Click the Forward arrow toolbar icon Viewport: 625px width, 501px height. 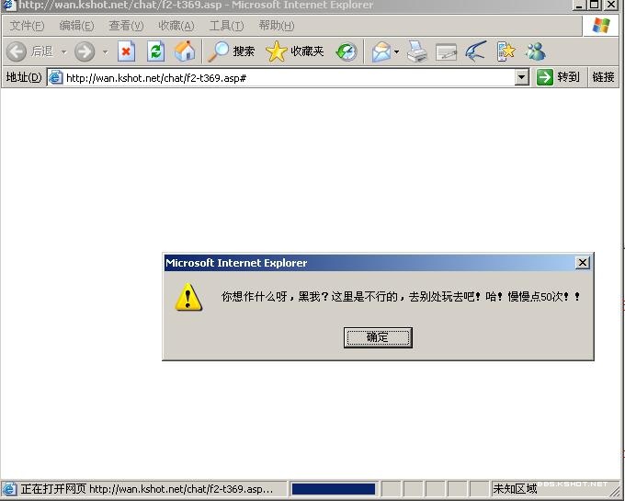coord(85,51)
